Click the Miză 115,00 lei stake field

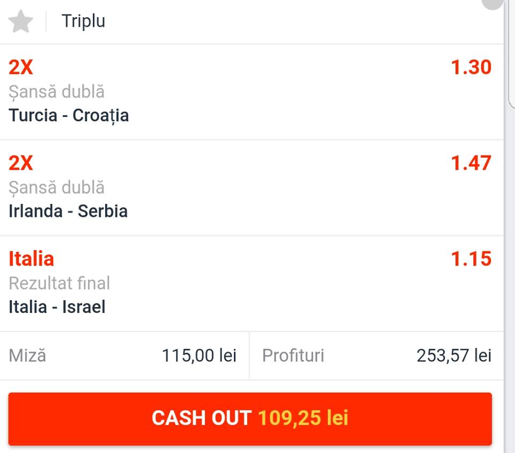pyautogui.click(x=124, y=355)
